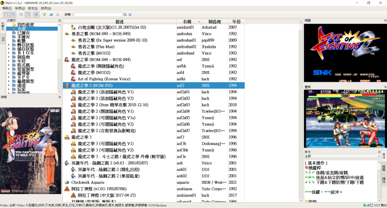Expand the 裝置類型 tree node
Image resolution: width=387 pixels, height=208 pixels.
(9, 69)
